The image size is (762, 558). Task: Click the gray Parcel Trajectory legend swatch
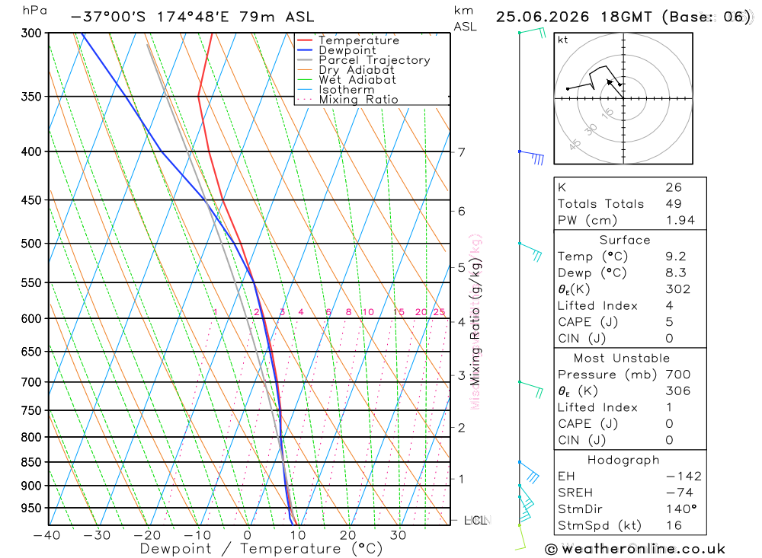click(305, 59)
